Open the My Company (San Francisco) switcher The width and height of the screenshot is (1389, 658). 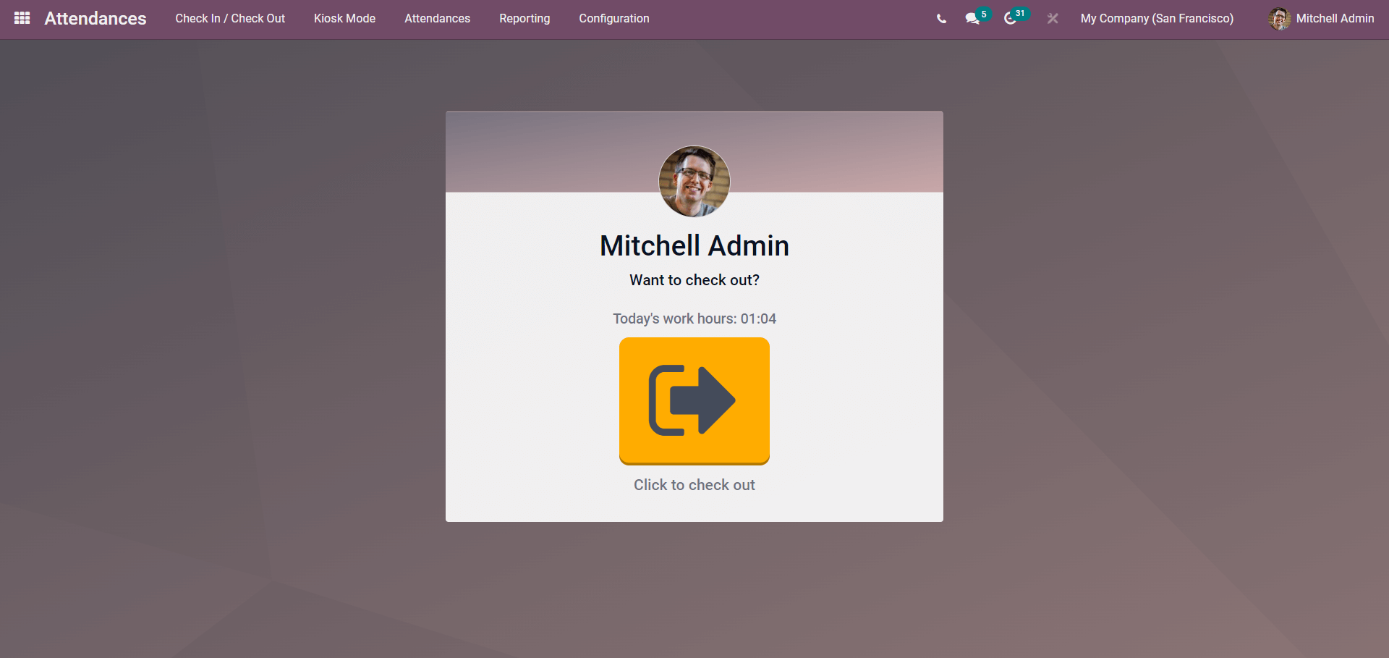(1157, 18)
